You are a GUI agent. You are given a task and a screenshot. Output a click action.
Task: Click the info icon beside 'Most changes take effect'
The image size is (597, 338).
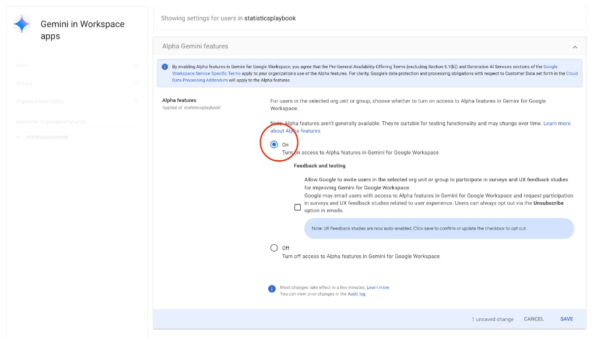tap(272, 289)
